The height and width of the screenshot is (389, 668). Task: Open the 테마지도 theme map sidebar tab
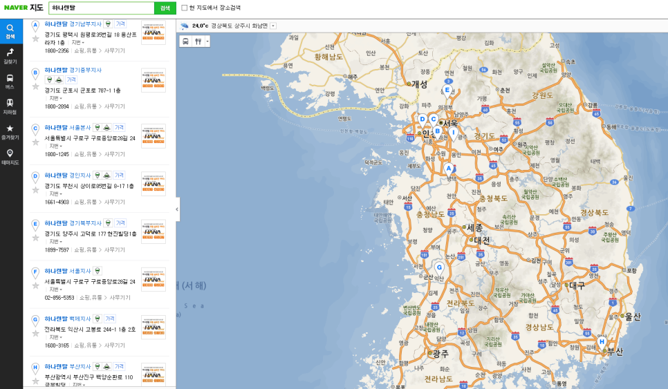10,157
